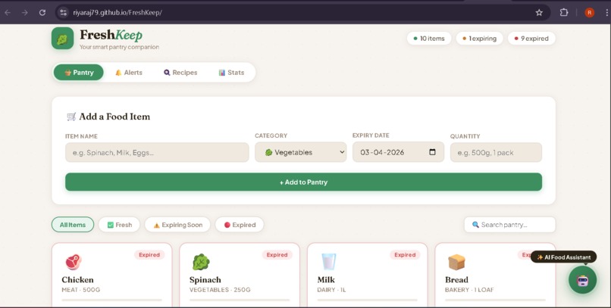Screen dimensions: 611x308
Task: Reload the page
Action: pos(42,12)
